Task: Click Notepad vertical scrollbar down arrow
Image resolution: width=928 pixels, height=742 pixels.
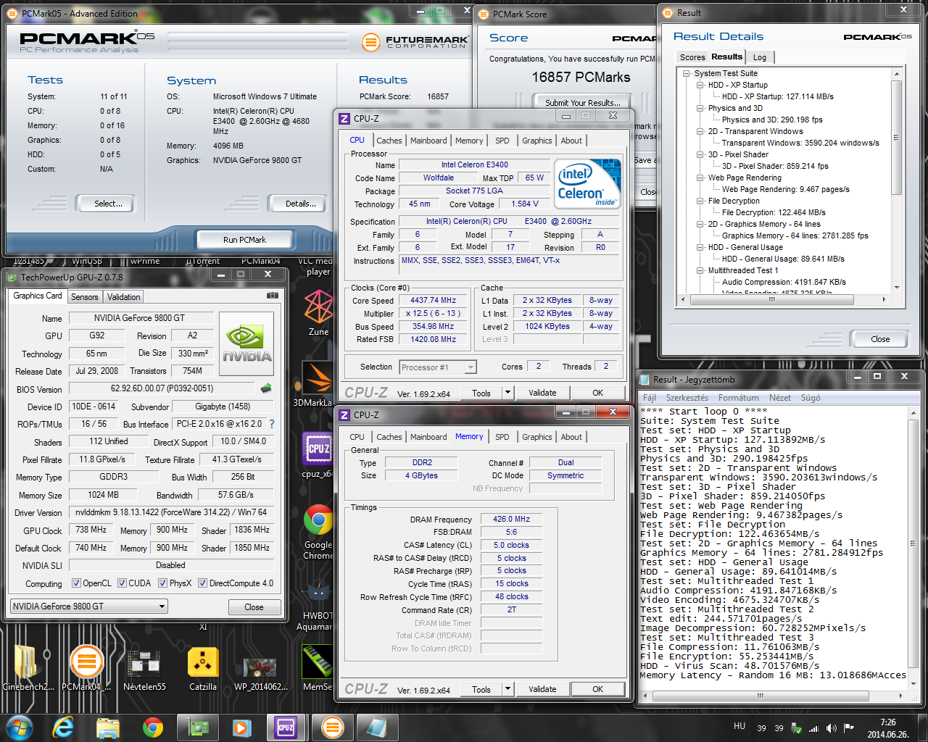Action: point(912,683)
